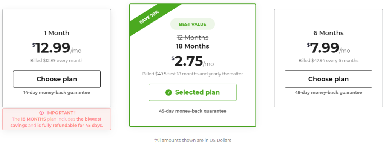Choose the 6 Months plan button
Viewport: 386px width, 144px height.
pyautogui.click(x=328, y=79)
